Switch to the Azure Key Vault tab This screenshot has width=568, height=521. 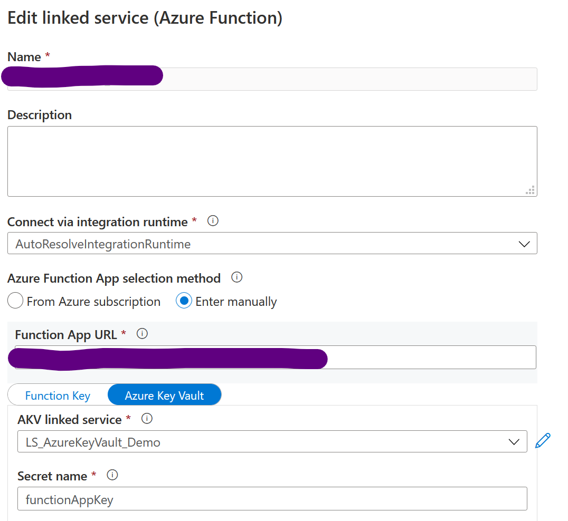coord(164,394)
